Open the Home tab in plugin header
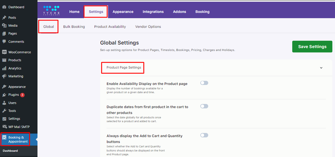Viewport: 335px width, 157px height. coord(74,12)
